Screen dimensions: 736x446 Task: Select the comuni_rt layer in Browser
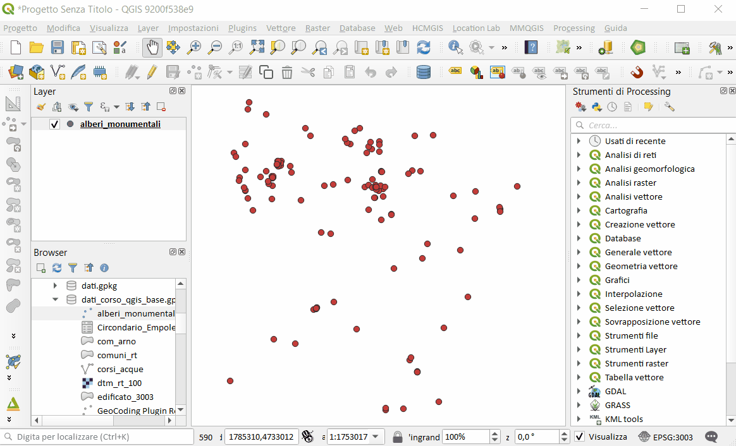tap(117, 355)
